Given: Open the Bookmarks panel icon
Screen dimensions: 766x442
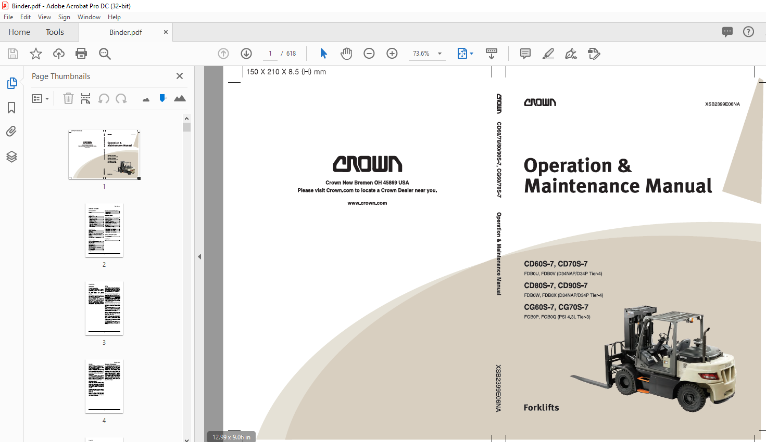Looking at the screenshot, I should (11, 108).
